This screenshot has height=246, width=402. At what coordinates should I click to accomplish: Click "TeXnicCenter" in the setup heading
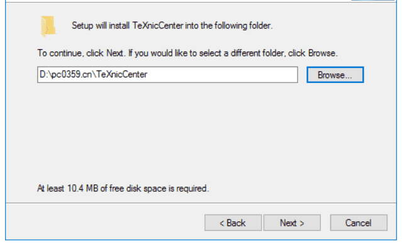tap(158, 26)
